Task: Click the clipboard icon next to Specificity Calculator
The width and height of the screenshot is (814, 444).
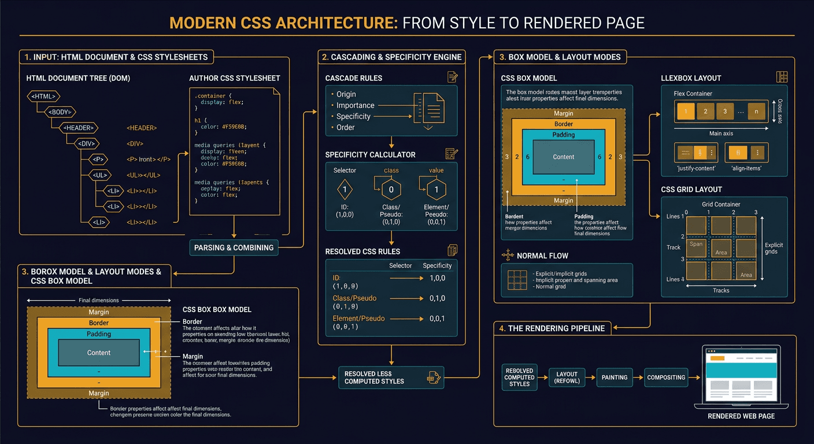Action: 450,154
